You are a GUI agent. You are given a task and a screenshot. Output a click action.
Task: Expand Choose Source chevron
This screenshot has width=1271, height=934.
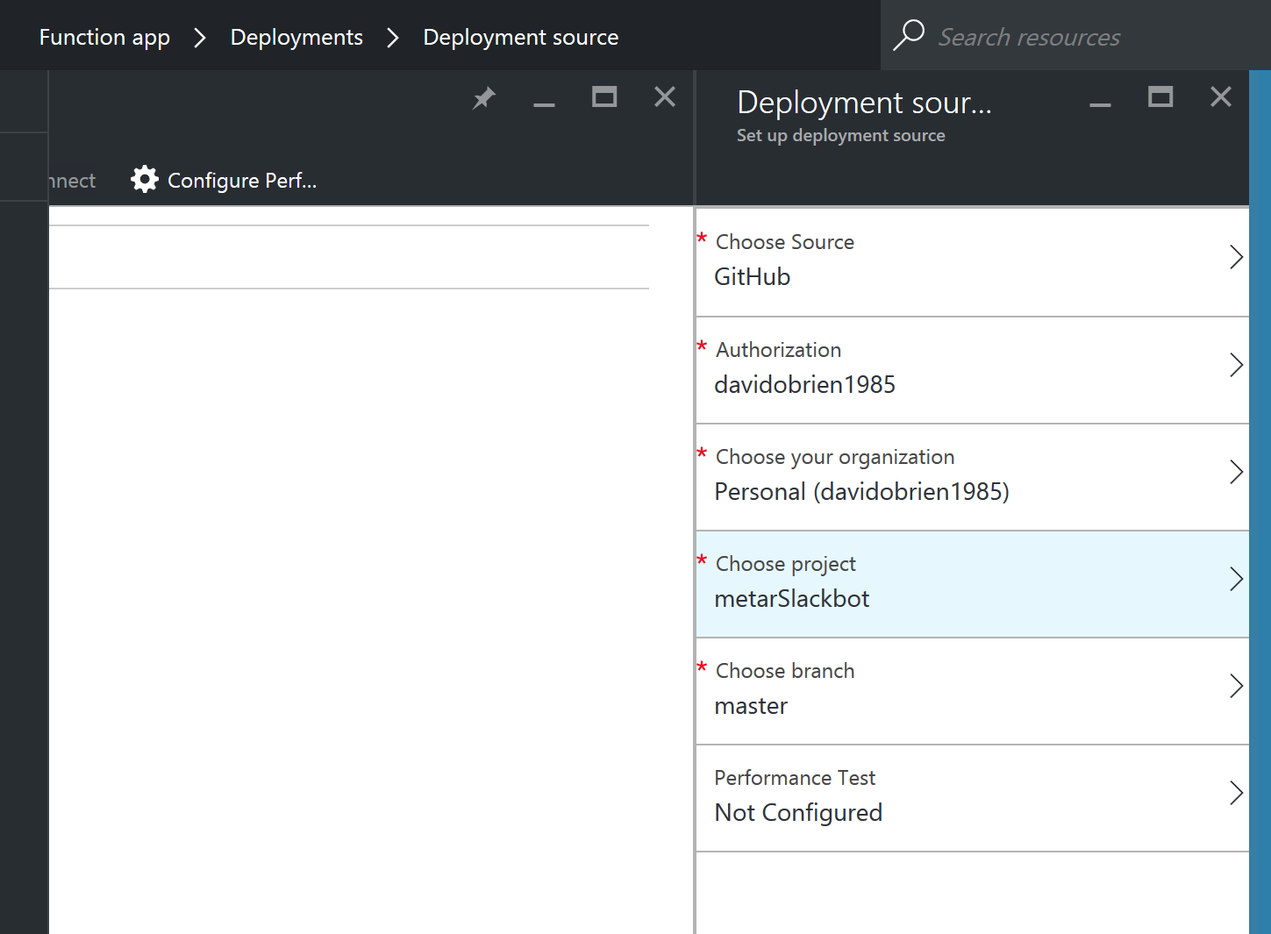(x=1236, y=257)
